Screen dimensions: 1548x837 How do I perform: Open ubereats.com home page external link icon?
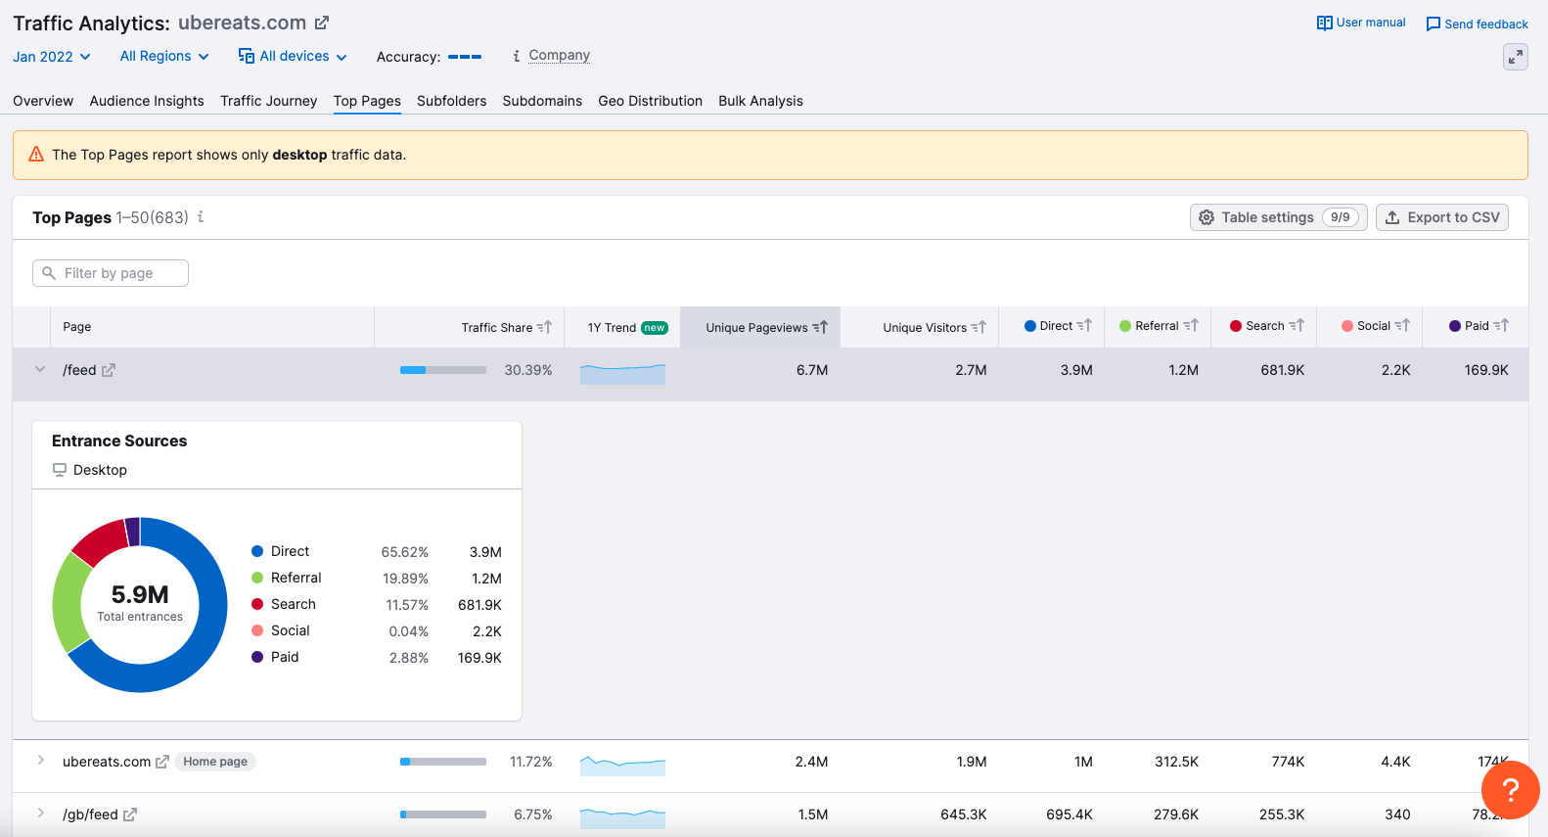tap(162, 762)
